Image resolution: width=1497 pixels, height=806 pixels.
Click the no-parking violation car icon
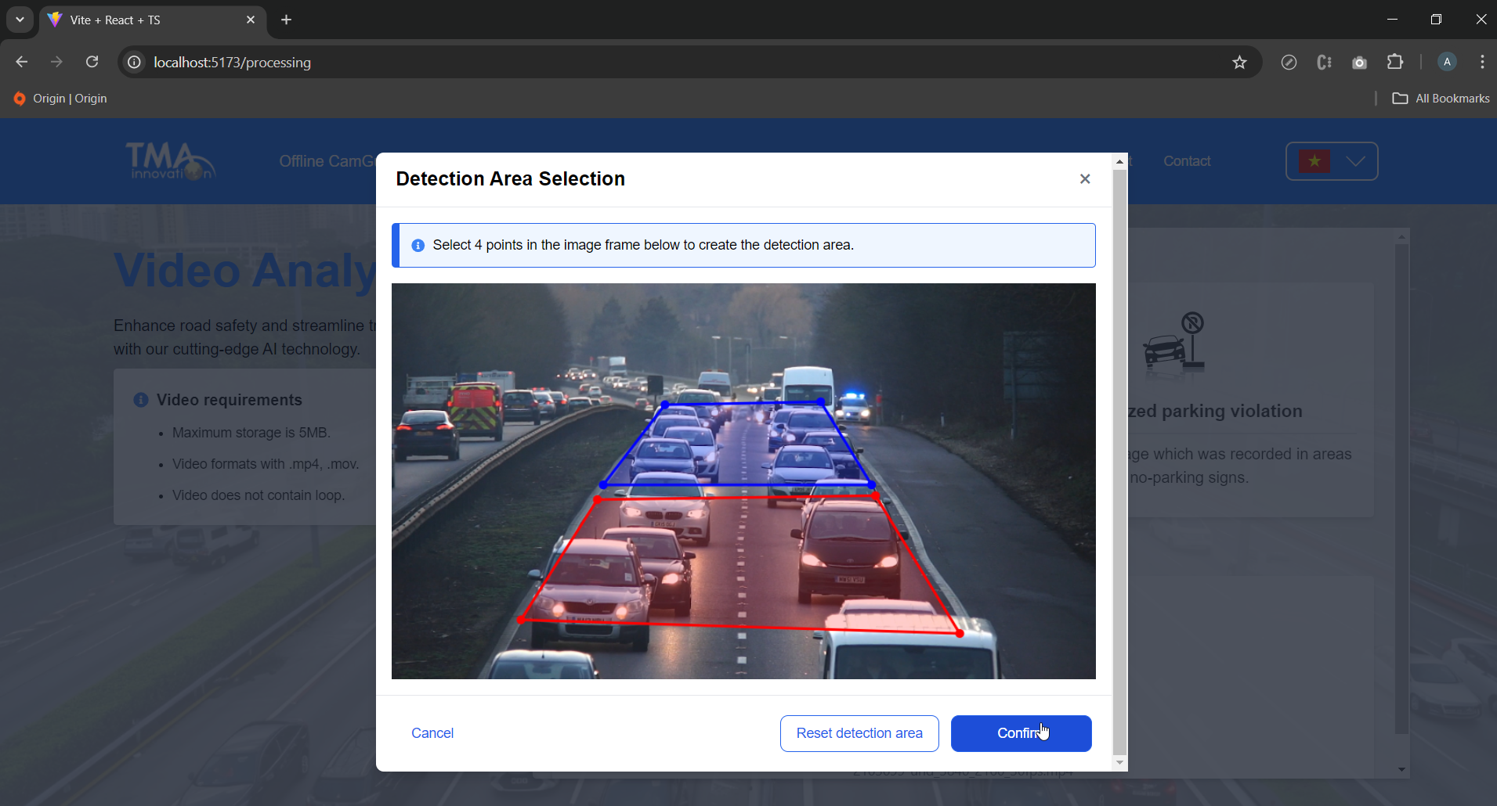click(1173, 341)
